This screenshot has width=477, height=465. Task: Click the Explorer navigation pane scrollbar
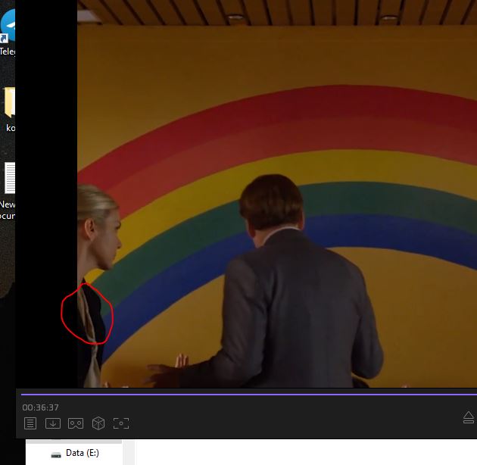point(129,452)
